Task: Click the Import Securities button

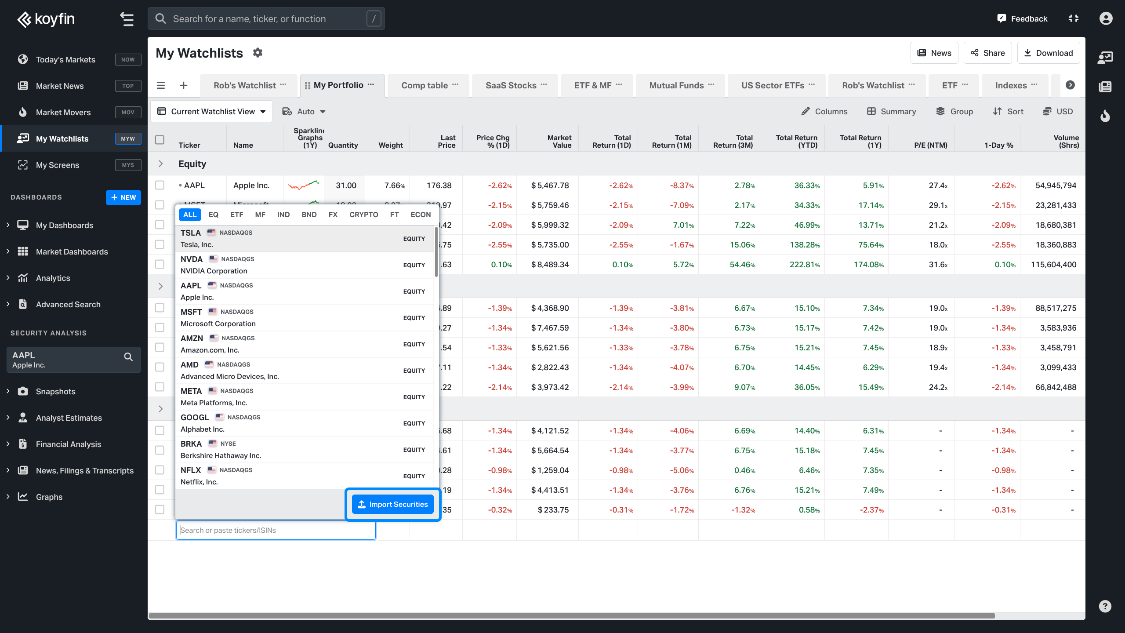Action: [393, 504]
